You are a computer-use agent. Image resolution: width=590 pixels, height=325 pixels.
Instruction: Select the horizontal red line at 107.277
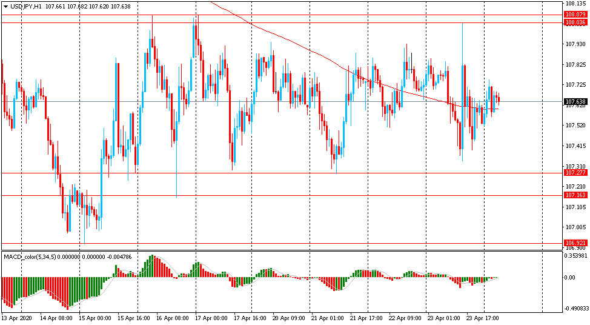tap(282, 173)
